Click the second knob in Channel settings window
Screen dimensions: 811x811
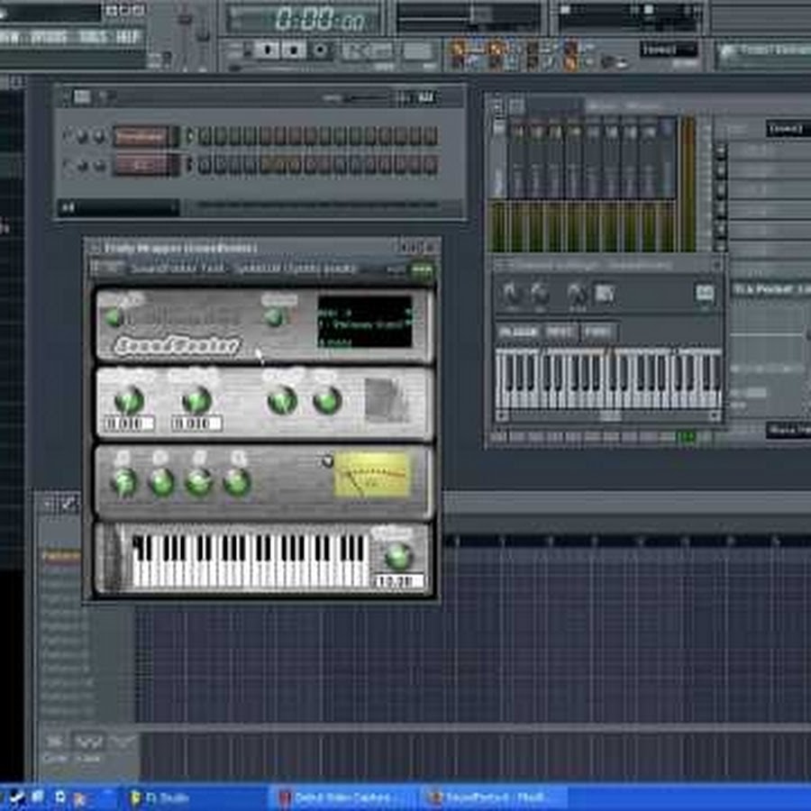[x=540, y=294]
